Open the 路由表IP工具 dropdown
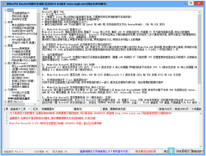Image resolution: width=206 pixels, height=156 pixels. pyautogui.click(x=29, y=109)
